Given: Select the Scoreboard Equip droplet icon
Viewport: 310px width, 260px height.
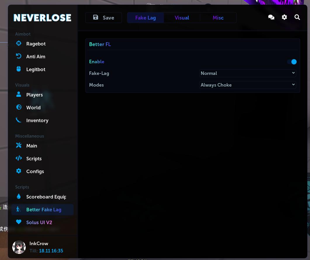Looking at the screenshot, I should click(x=19, y=196).
